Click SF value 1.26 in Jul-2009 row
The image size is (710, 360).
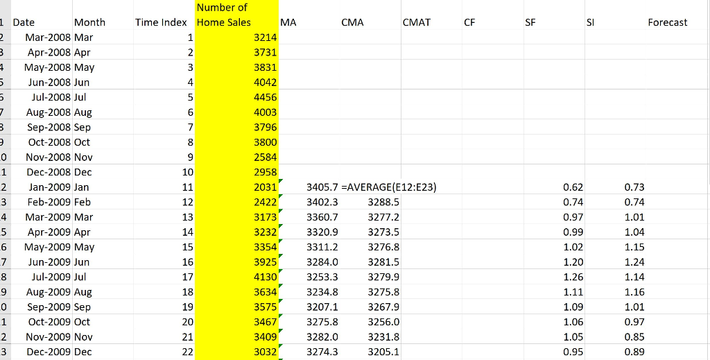coord(553,277)
